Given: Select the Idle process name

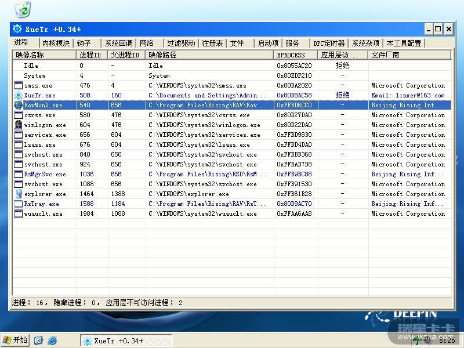Looking at the screenshot, I should (x=31, y=66).
